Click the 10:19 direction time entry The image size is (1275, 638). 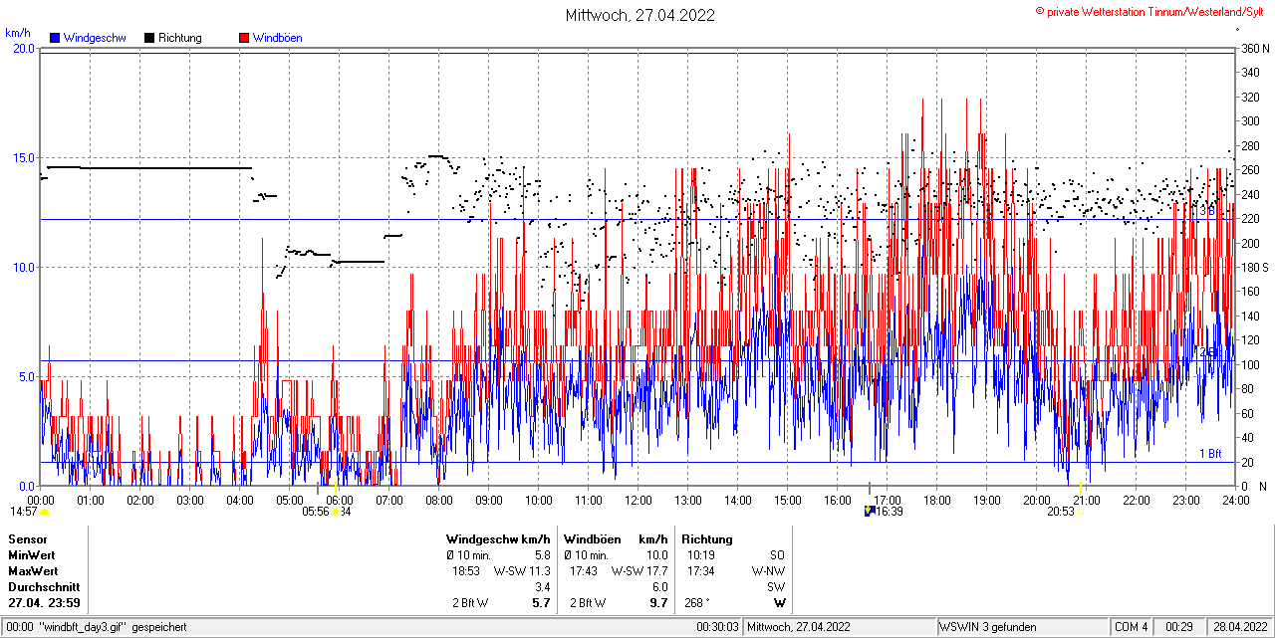point(701,554)
